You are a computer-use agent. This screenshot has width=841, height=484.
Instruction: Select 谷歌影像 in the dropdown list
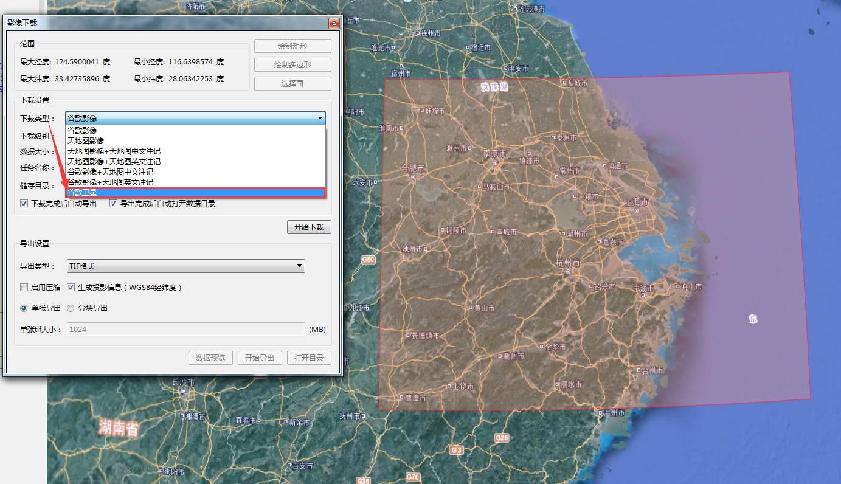195,130
